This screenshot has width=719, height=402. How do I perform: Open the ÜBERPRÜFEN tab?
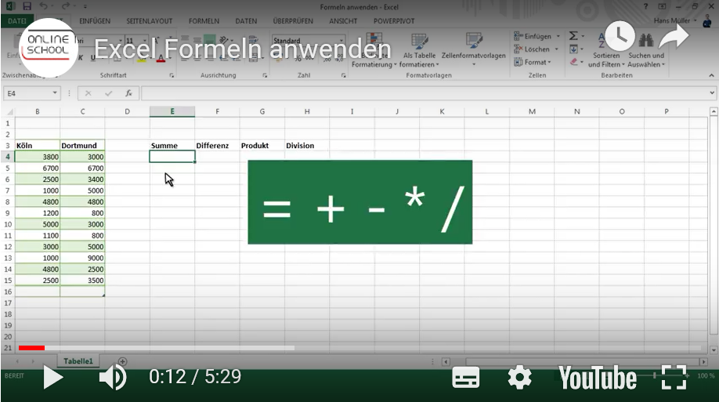click(293, 21)
